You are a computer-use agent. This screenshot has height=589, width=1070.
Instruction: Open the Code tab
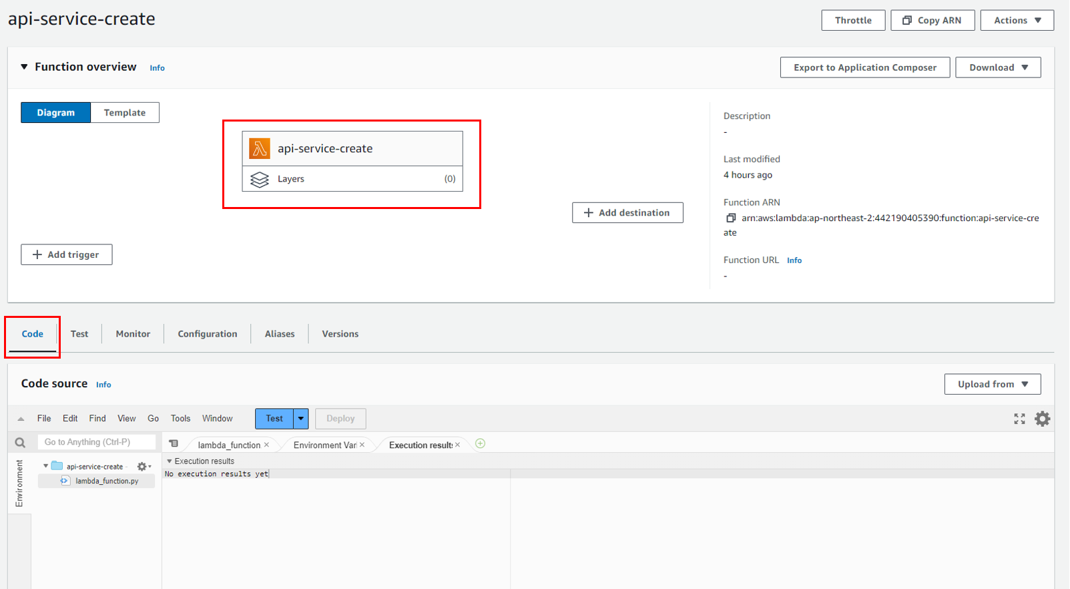[x=32, y=334]
